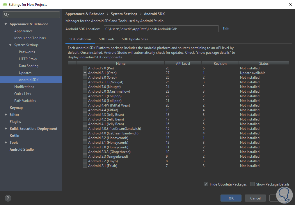The height and width of the screenshot is (205, 295).
Task: Check the Android 9.0 (Pie) checkbox
Action: (85, 68)
